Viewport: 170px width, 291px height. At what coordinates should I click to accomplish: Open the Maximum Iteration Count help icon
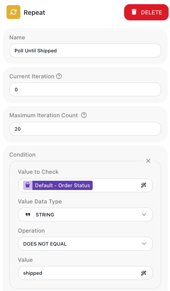point(84,115)
